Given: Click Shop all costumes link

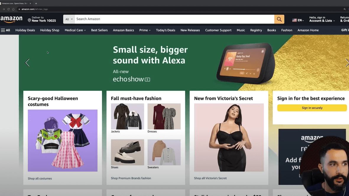Looking at the screenshot, I should (40, 179).
